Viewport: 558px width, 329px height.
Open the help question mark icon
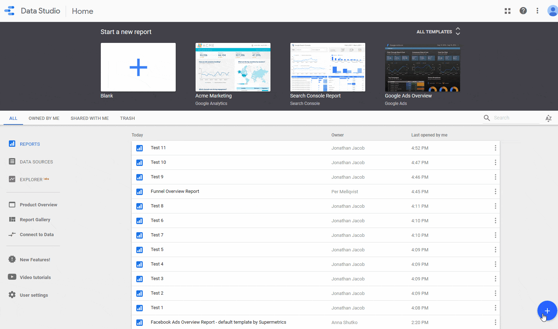pos(523,11)
